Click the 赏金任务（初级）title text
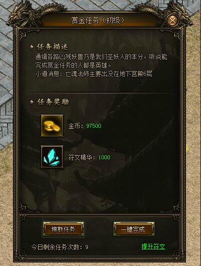The image size is (201, 266). click(x=97, y=21)
